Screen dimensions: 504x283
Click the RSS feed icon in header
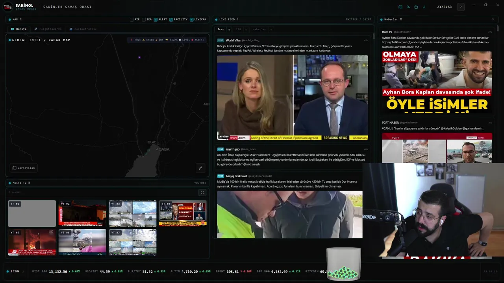[x=408, y=7]
